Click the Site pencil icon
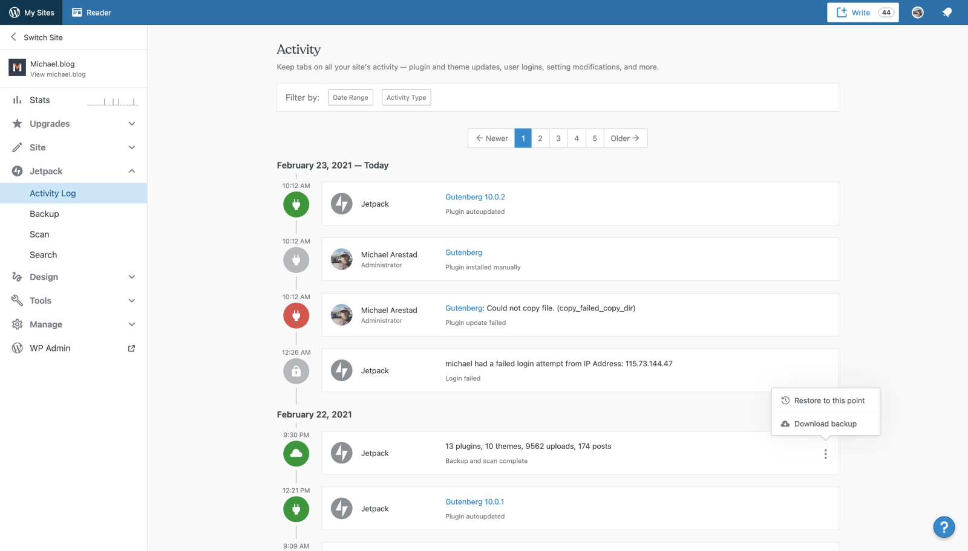 [x=18, y=147]
